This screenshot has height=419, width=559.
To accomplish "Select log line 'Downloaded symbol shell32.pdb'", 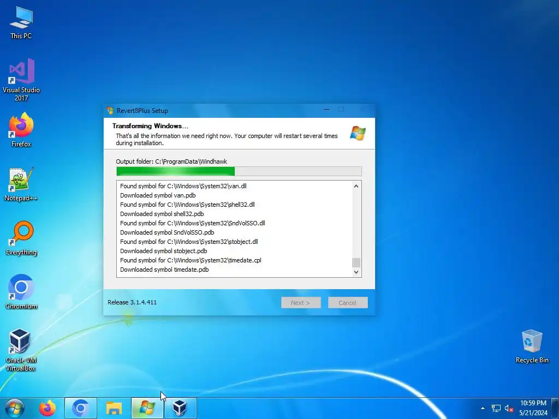I will 162,214.
